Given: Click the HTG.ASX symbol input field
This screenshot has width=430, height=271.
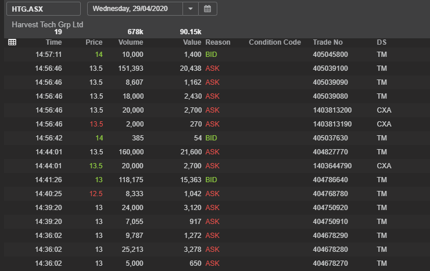Looking at the screenshot, I should point(44,9).
